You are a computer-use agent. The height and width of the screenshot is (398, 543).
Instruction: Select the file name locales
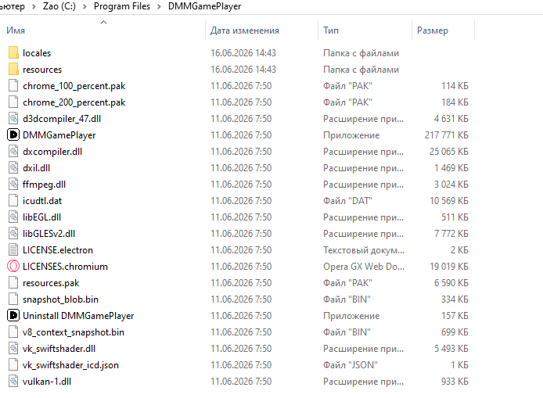pos(37,53)
